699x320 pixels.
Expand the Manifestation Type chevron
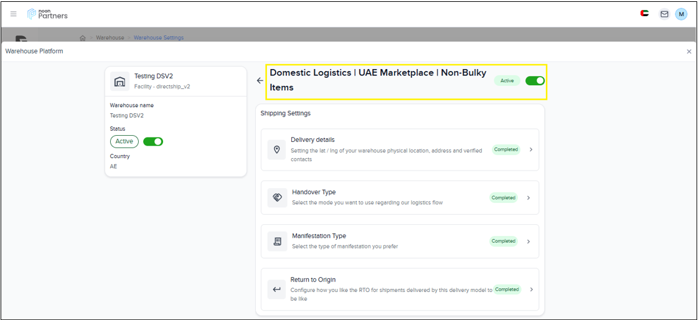[528, 242]
